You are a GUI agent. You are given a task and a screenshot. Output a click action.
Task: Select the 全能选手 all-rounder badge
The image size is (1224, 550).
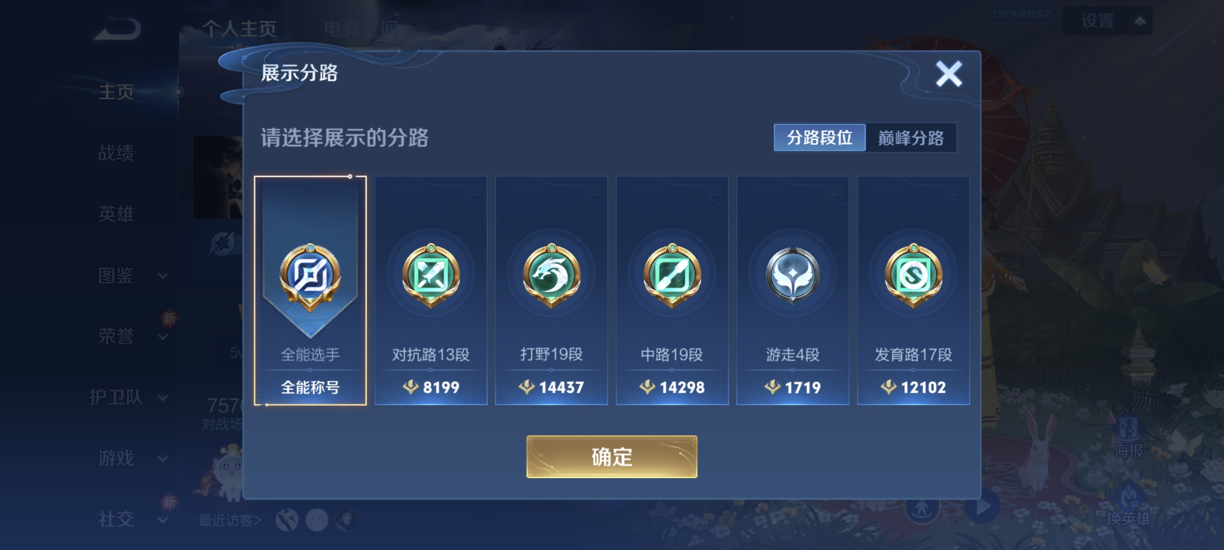(x=310, y=290)
